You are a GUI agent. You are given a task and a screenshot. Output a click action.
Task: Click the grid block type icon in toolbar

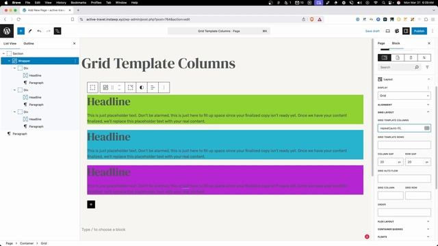click(x=105, y=87)
